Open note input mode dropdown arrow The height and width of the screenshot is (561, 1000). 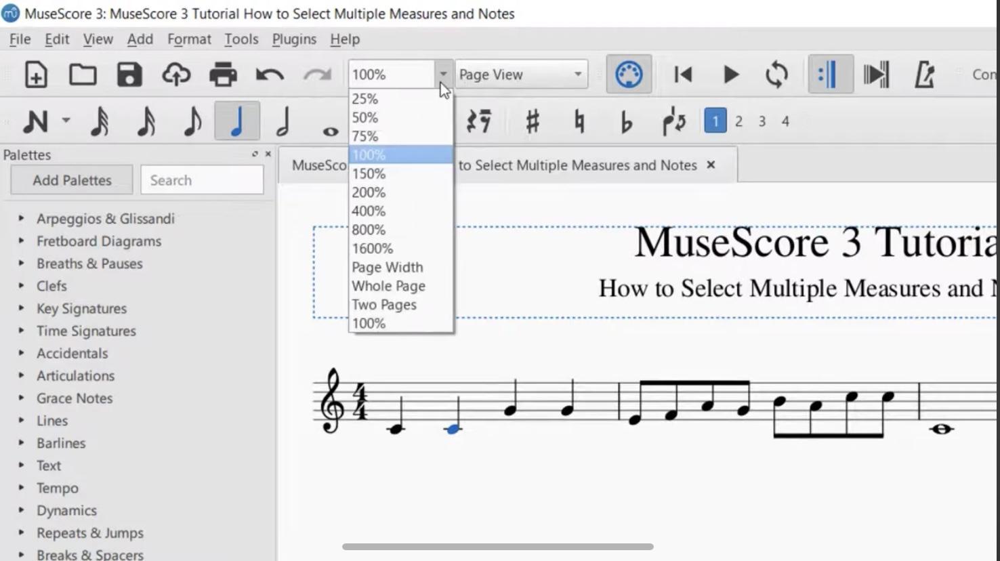pos(66,121)
